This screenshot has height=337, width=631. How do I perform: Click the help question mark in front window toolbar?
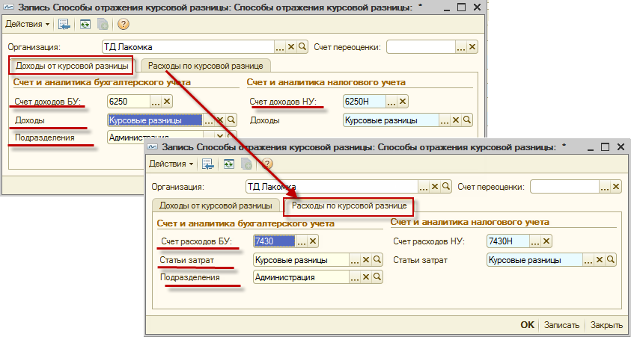pyautogui.click(x=266, y=164)
